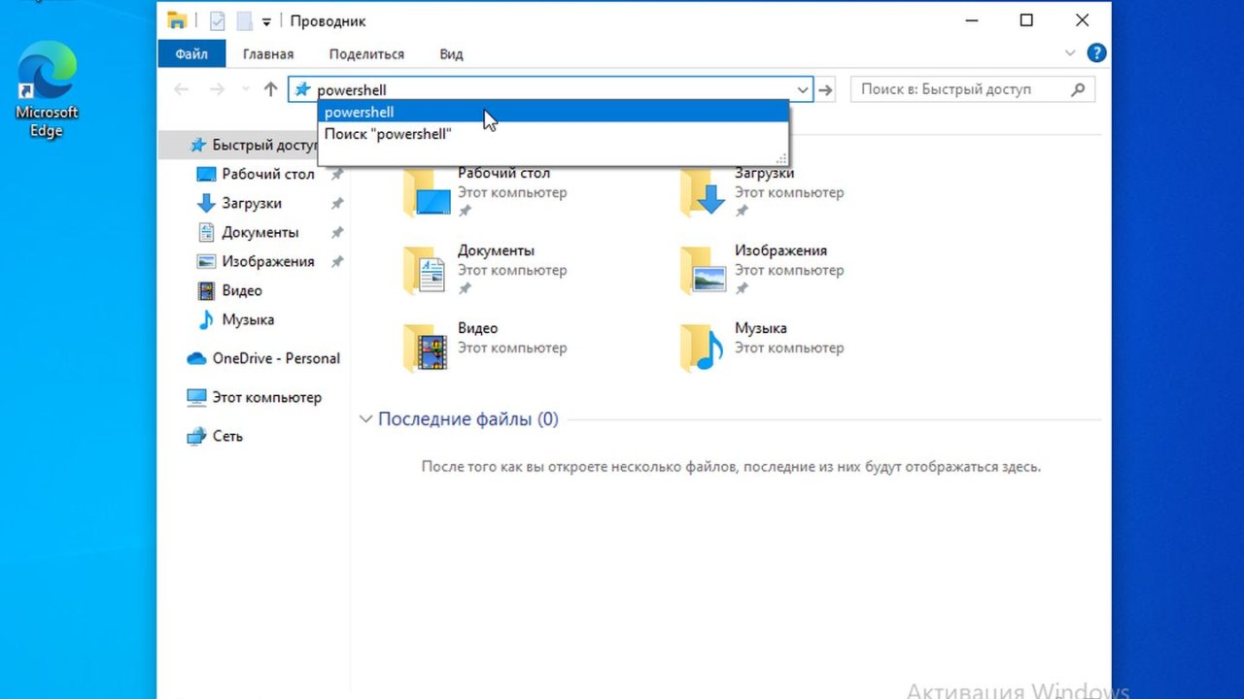Screen dimensions: 1244x699
Task: Select the Поиск "powershell" suggestion
Action: 387,134
